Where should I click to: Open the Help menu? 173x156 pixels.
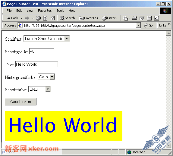72,11
